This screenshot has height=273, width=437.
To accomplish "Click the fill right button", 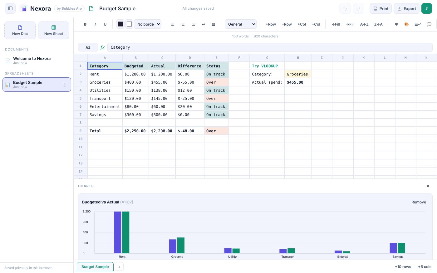I will 350,24.
